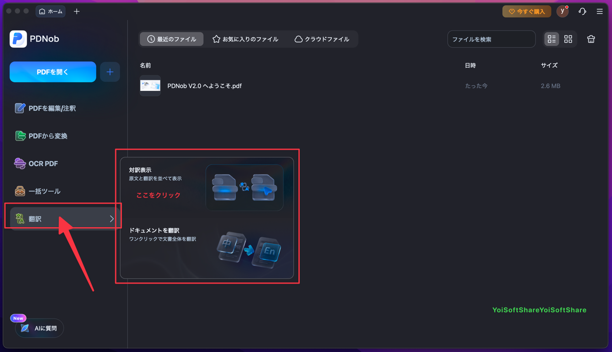The width and height of the screenshot is (612, 352).
Task: Click the star icon in お気に入り tab
Action: pos(216,39)
